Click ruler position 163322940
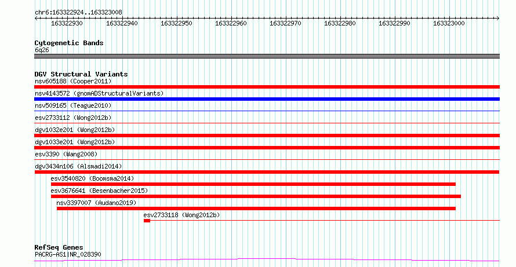Image resolution: width=516 pixels, height=267 pixels. point(122,23)
